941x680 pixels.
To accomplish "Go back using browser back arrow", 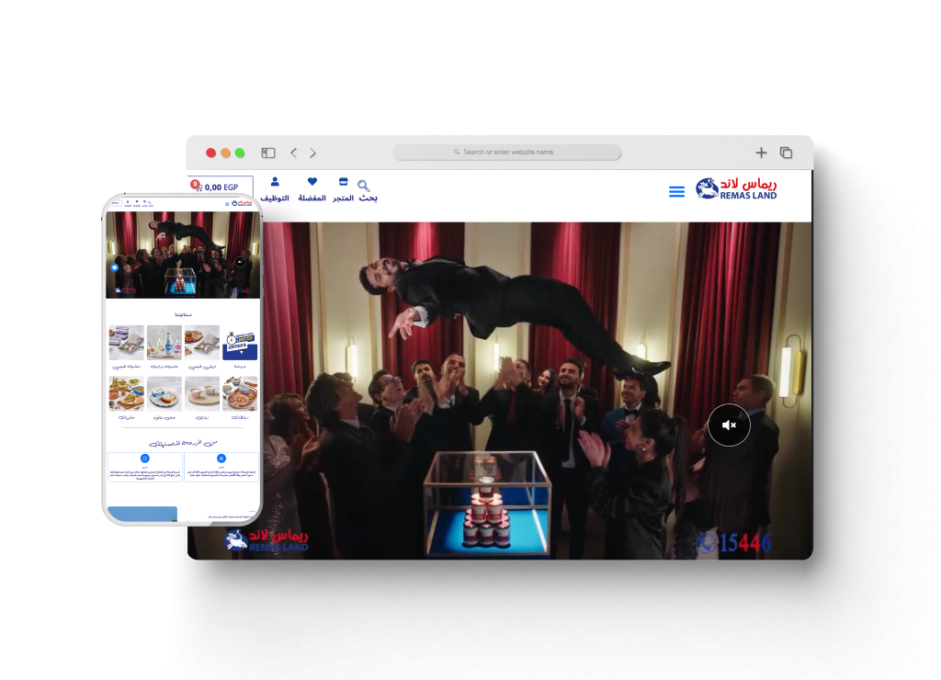I will click(294, 153).
